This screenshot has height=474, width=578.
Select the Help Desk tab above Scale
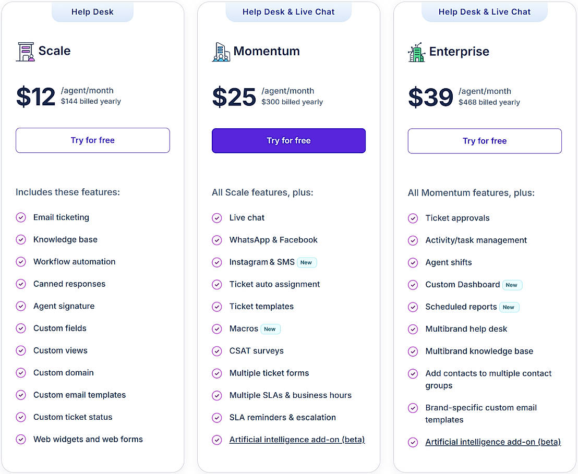pos(92,12)
